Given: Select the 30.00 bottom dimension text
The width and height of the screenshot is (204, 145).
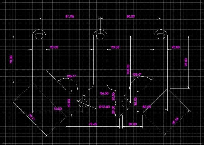Looking at the screenshot, I should coord(132,124).
